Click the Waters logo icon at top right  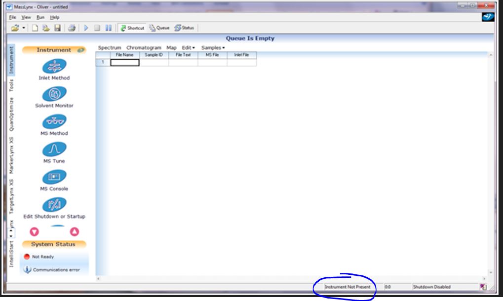point(488,17)
